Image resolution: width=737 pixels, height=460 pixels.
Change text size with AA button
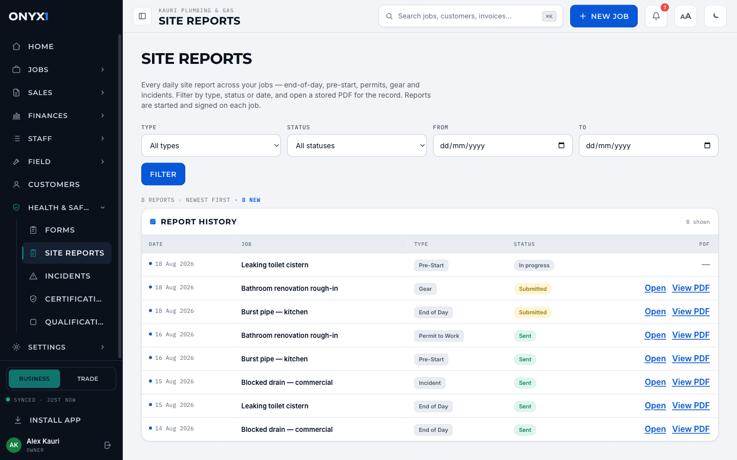pyautogui.click(x=686, y=16)
